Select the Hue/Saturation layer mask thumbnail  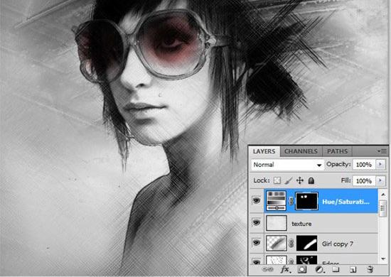point(306,201)
